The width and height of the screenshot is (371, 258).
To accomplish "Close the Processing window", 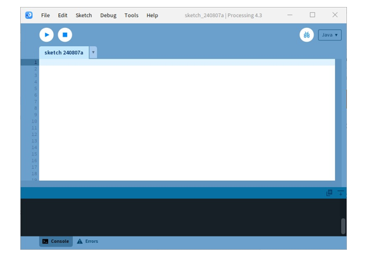I will (x=335, y=15).
